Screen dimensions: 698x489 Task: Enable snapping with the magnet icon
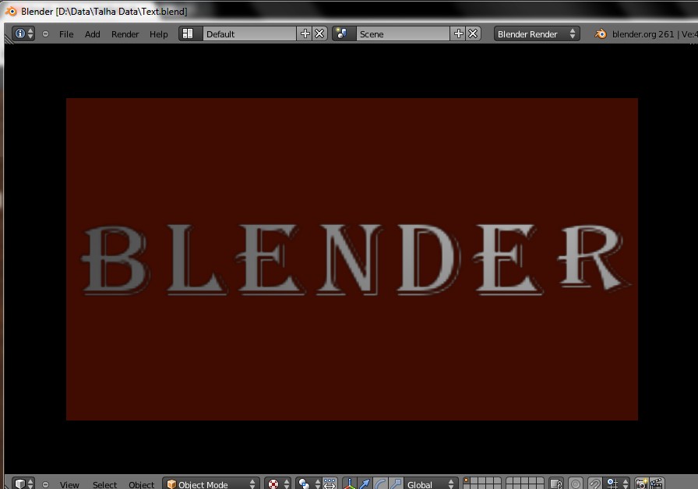point(594,484)
